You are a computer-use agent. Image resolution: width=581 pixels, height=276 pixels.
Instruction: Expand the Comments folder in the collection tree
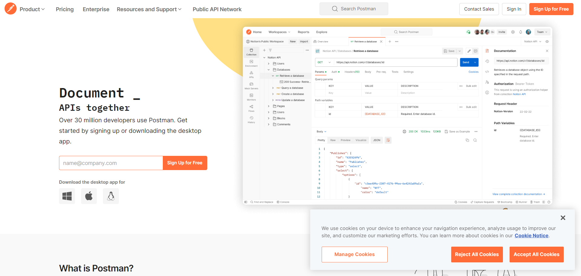pos(268,124)
